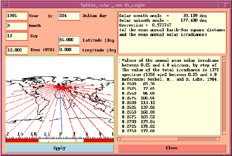Click the irradiance row 0.2650 160.00
232x156 pixels.
pos(138,112)
